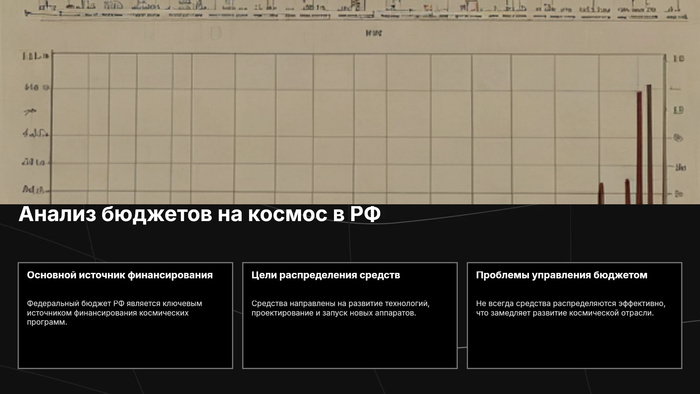The width and height of the screenshot is (700, 394).
Task: Click empty area inside the third card
Action: click(x=574, y=343)
